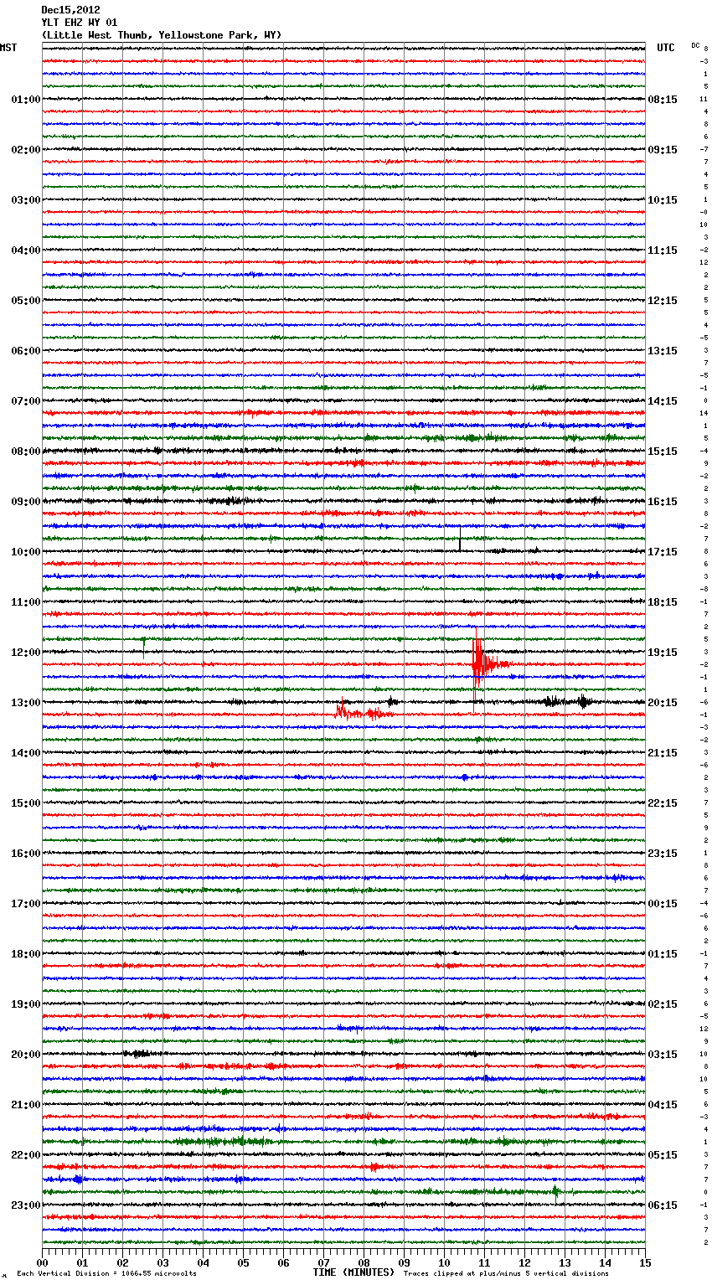Click the 08:15 UTC time label
712x1285 pixels.
pyautogui.click(x=663, y=100)
